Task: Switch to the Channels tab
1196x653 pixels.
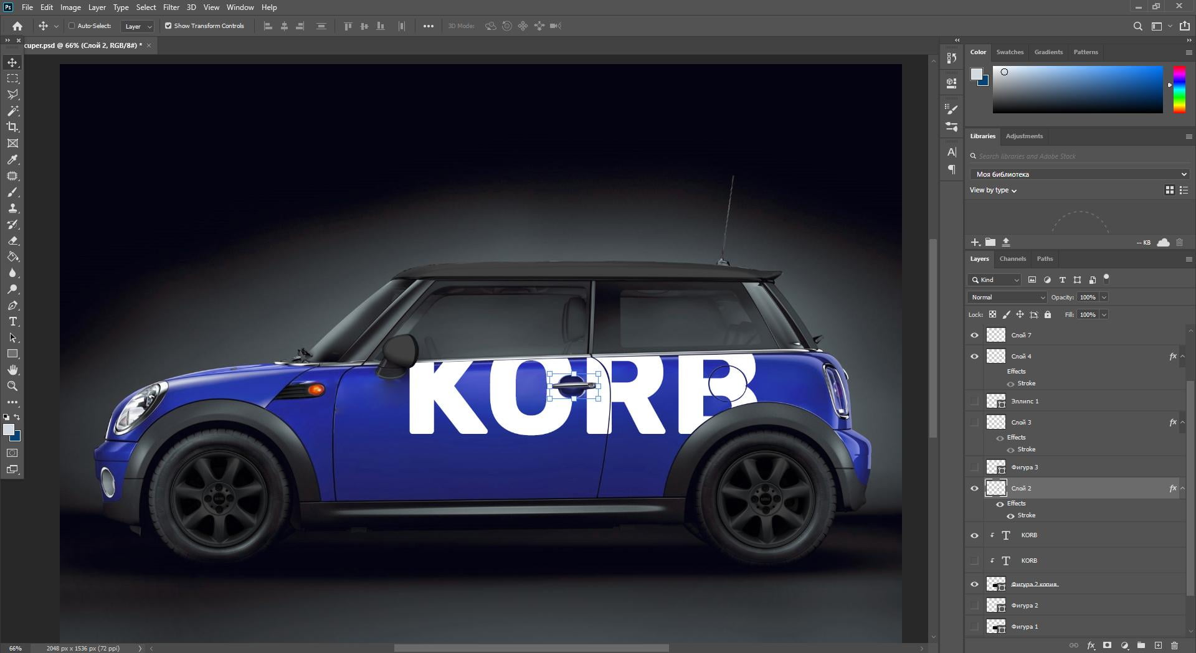Action: click(1012, 259)
